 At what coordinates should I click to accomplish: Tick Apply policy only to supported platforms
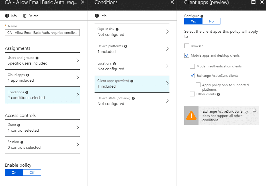click(x=198, y=85)
